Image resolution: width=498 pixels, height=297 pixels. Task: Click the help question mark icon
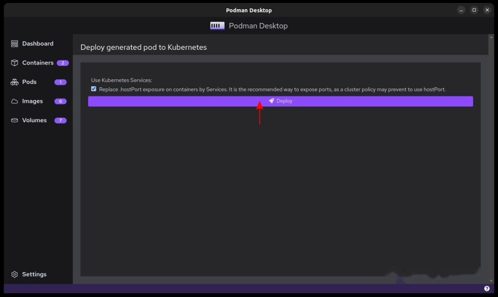tap(486, 288)
